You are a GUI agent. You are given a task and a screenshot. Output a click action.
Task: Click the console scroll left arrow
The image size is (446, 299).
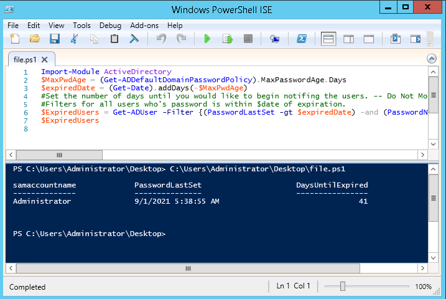click(x=11, y=268)
